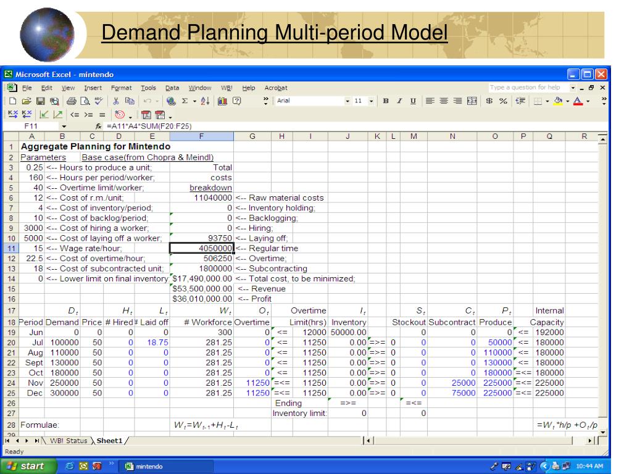The height and width of the screenshot is (474, 632).
Task: Toggle italic formatting
Action: 399,101
